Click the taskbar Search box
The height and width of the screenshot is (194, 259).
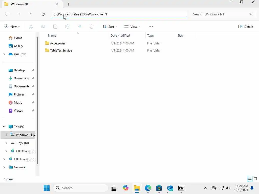[81, 188]
